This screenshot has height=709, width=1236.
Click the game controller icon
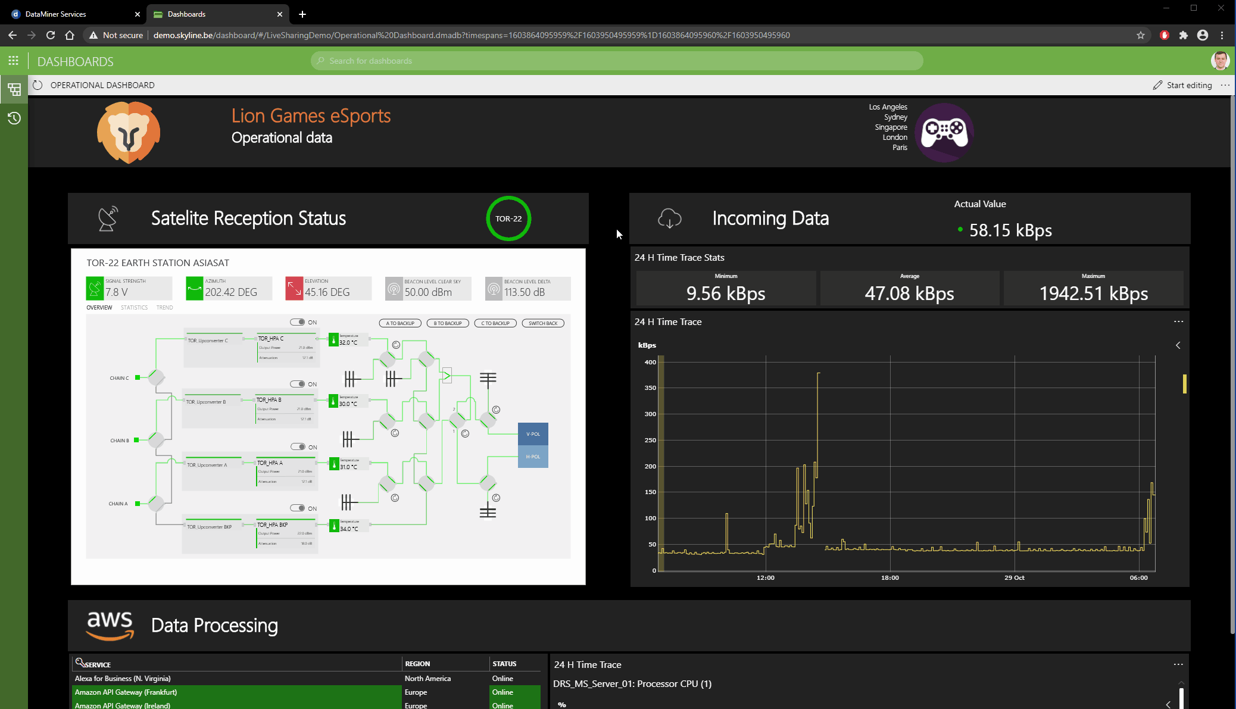944,132
